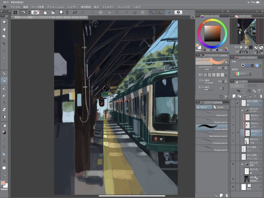
Task: Select the Zoom magnifier tool in left toolbar
Action: [4, 22]
